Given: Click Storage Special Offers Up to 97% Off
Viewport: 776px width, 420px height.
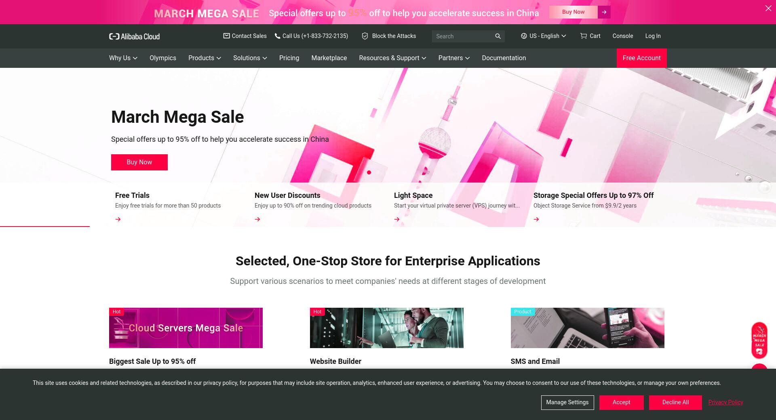Looking at the screenshot, I should 593,195.
